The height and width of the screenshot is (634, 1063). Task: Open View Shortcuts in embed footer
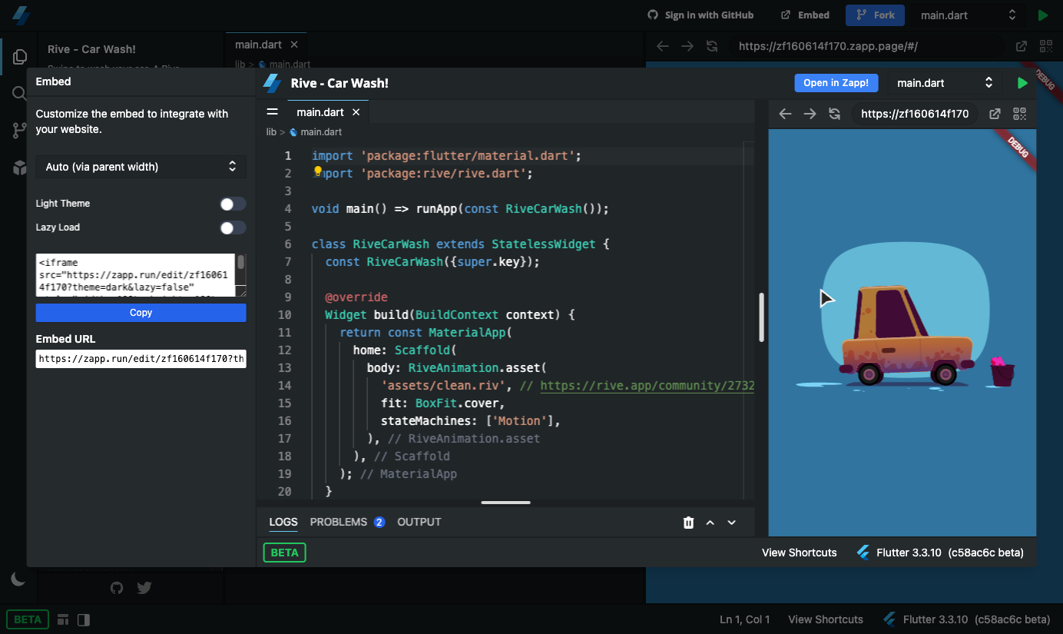800,553
